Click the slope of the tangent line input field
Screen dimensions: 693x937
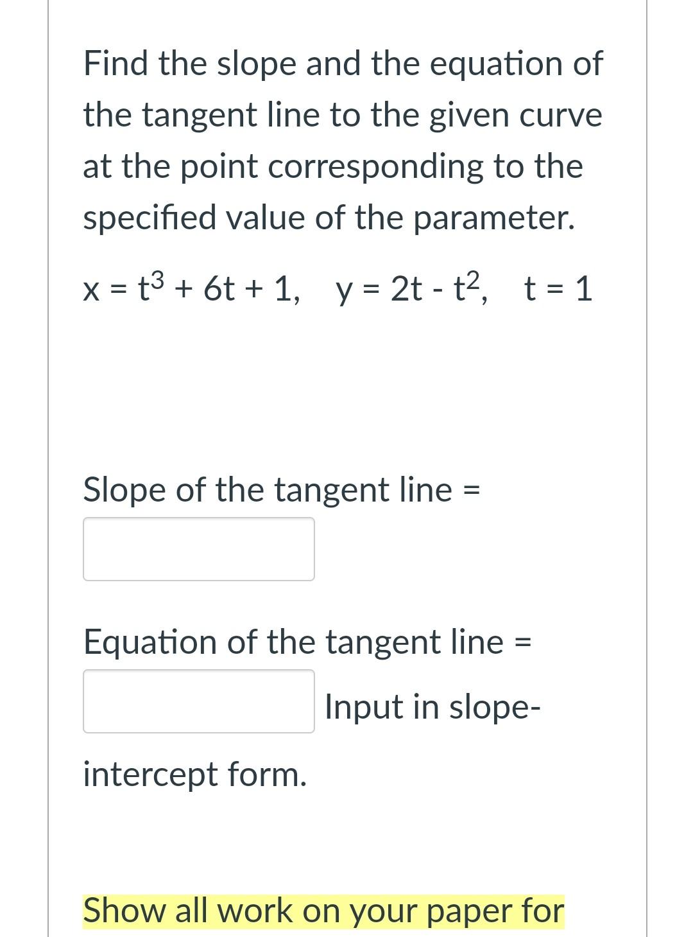tap(198, 548)
